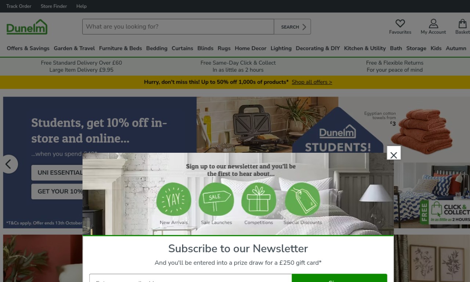Follow the Shop all offers link
Viewport: 470px width, 282px height.
pos(312,82)
